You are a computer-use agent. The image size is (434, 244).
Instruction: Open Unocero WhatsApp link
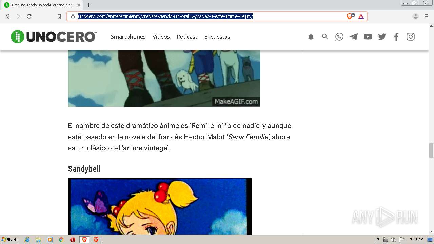[x=339, y=37]
